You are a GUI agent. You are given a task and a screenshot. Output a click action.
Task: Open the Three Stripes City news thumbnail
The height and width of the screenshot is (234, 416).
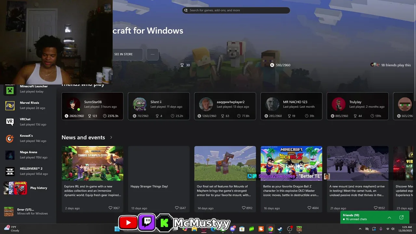click(92, 163)
